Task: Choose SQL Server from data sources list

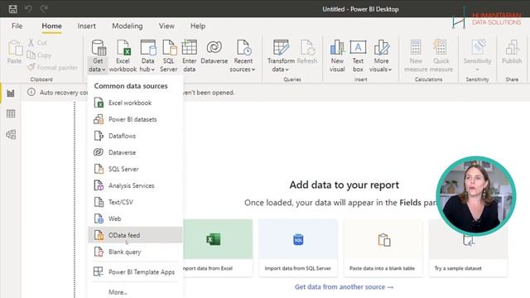Action: pos(135,169)
